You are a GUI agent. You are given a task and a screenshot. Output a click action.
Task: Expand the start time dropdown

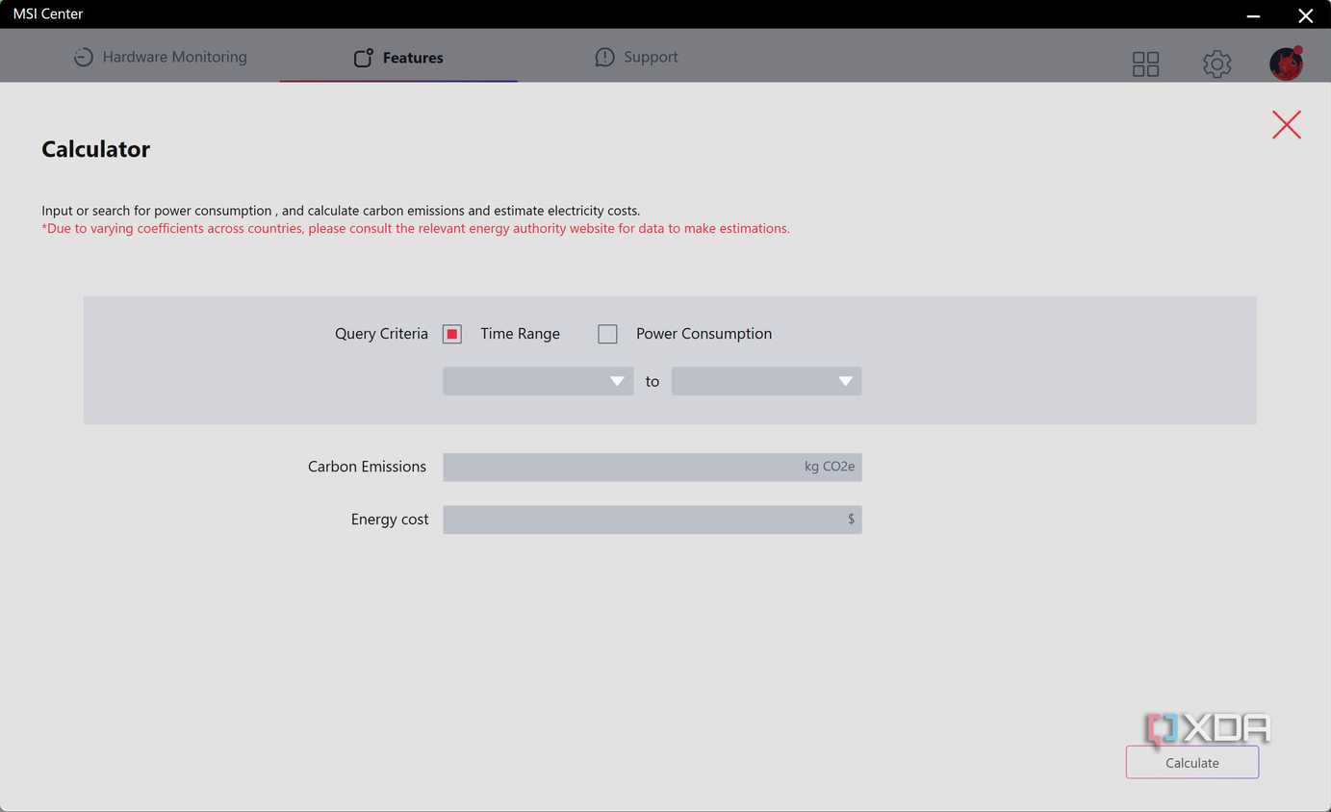[x=538, y=381]
